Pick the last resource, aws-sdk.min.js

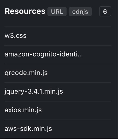point(58,129)
